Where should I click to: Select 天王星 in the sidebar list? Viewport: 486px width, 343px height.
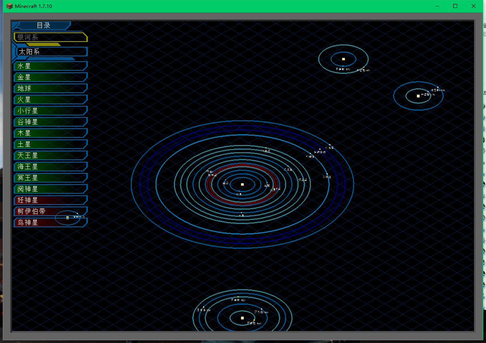pyautogui.click(x=50, y=155)
